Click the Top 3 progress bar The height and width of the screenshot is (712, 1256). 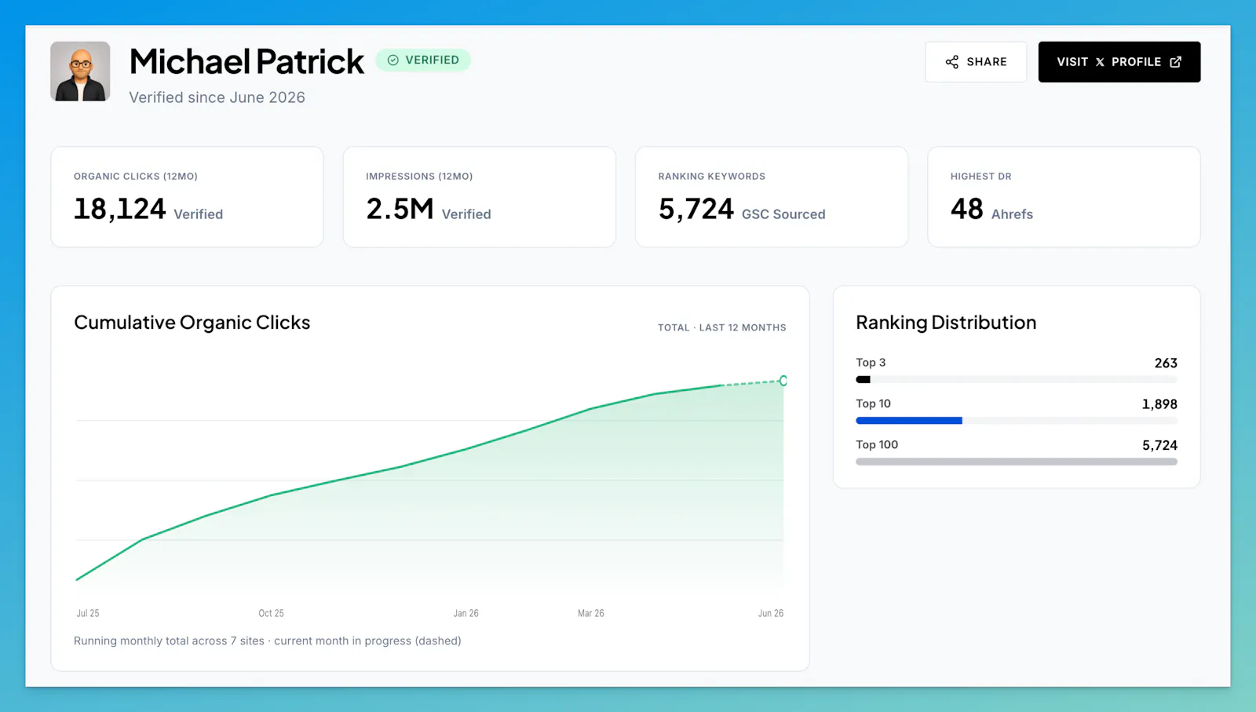click(1017, 379)
